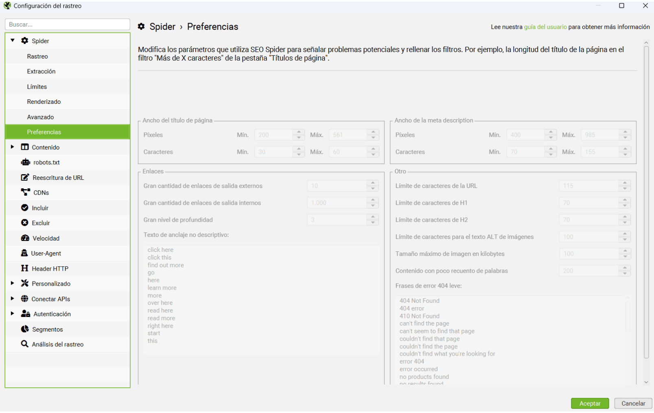Expand the Autenticación section
Screen dimensions: 654x413
tap(13, 314)
